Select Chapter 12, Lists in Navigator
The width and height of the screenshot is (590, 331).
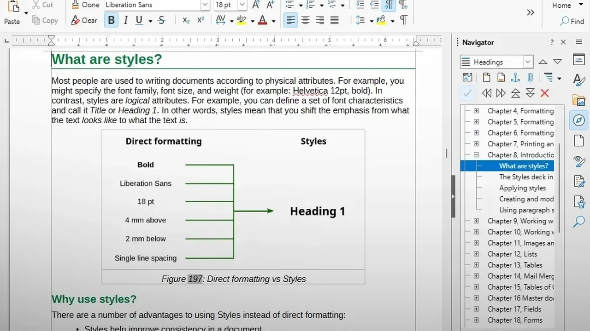(x=512, y=254)
